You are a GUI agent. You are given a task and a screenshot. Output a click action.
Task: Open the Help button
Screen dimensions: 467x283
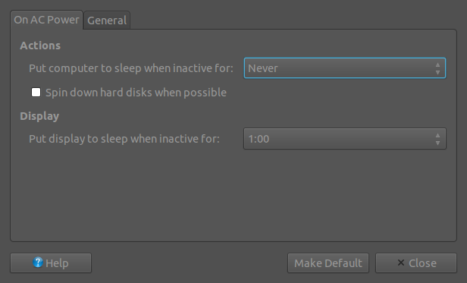click(x=51, y=263)
